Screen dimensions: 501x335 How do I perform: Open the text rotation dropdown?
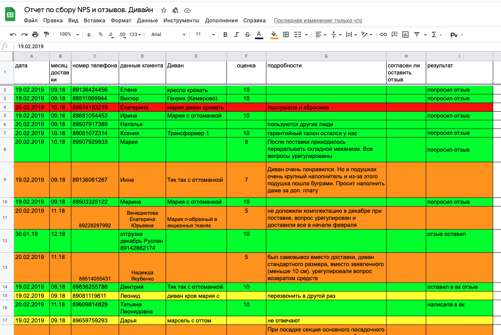[367, 34]
